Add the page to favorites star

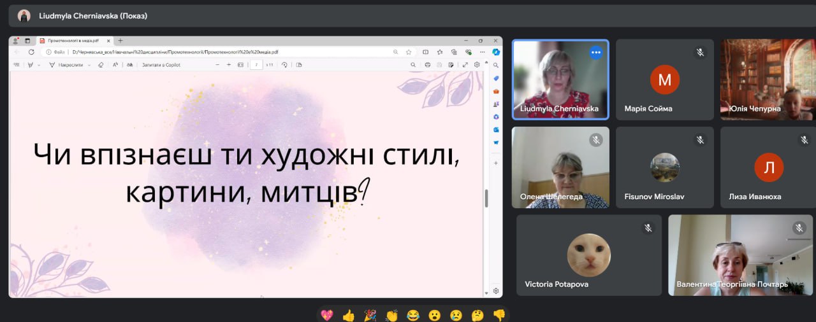pos(409,52)
